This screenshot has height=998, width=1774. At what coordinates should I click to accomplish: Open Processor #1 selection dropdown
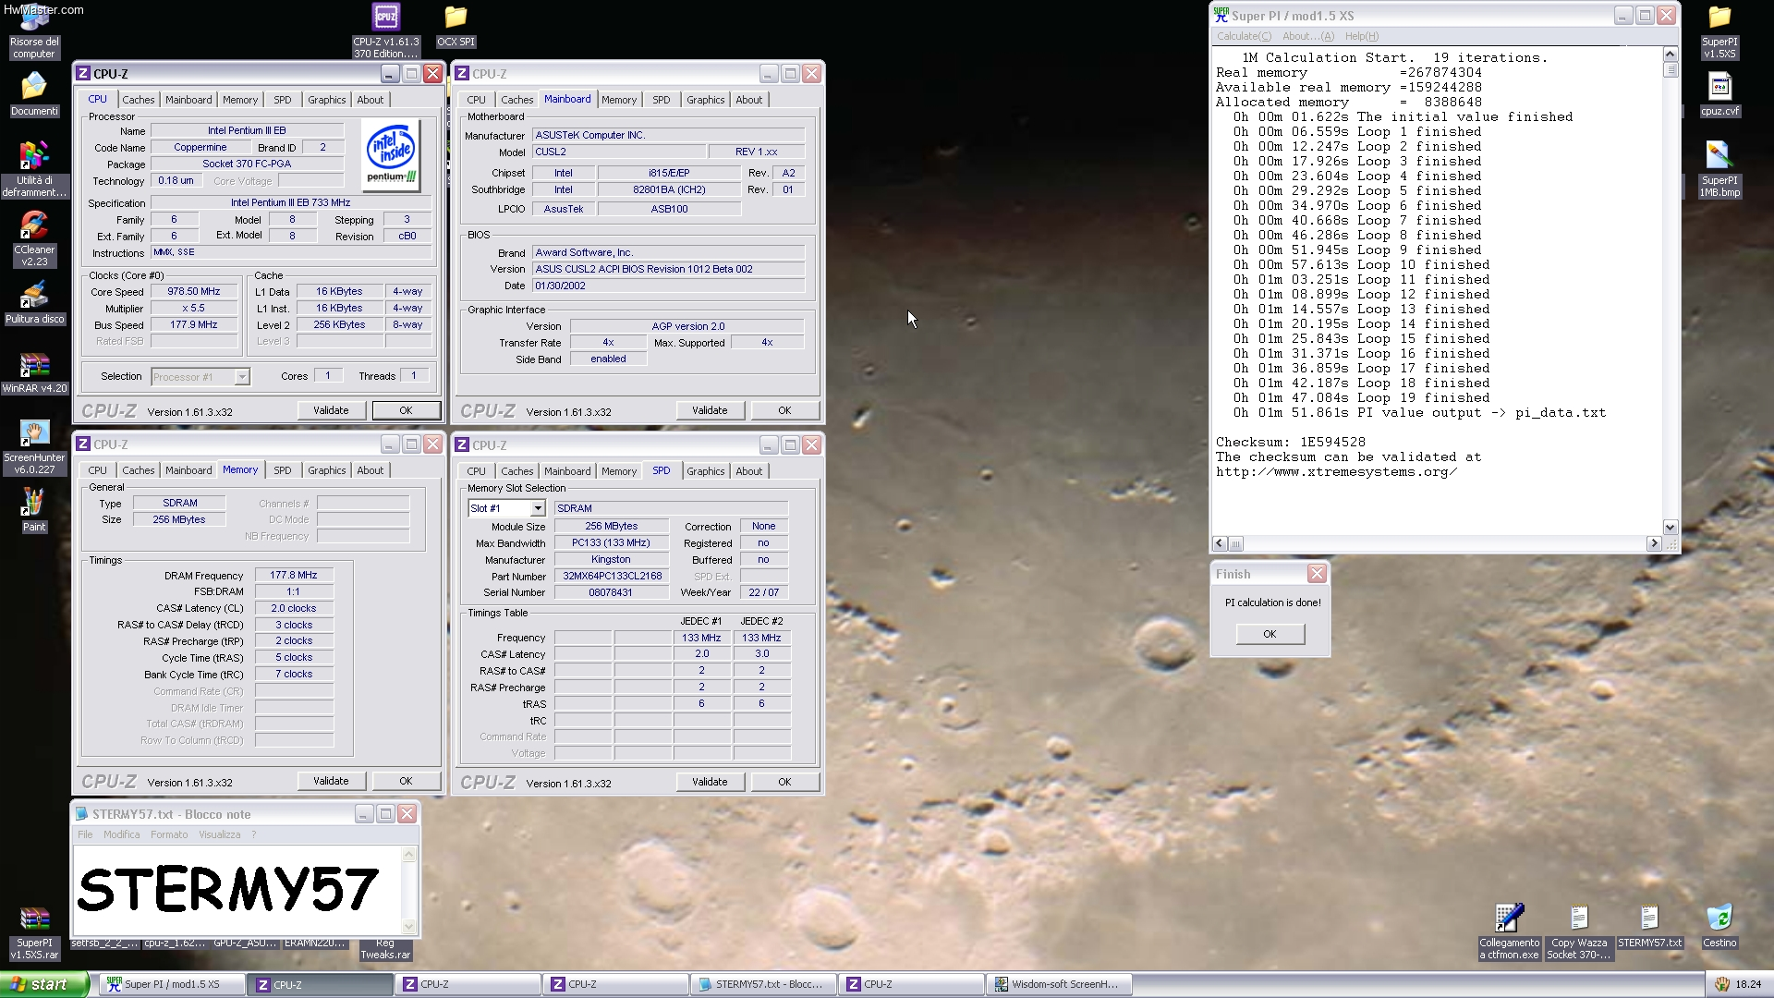click(241, 376)
